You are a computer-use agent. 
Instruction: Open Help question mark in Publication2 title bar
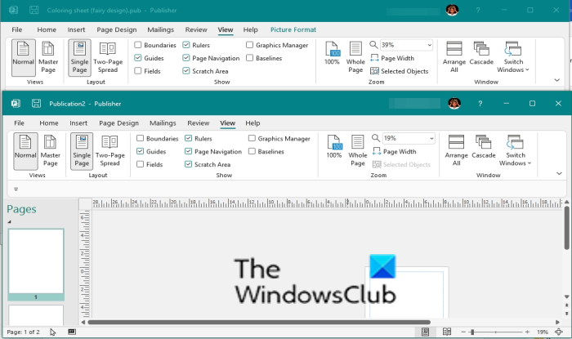tap(480, 104)
